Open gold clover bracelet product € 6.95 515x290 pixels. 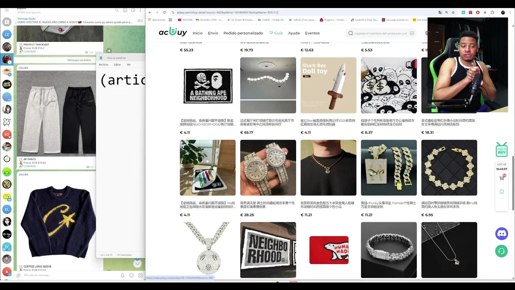point(449,168)
